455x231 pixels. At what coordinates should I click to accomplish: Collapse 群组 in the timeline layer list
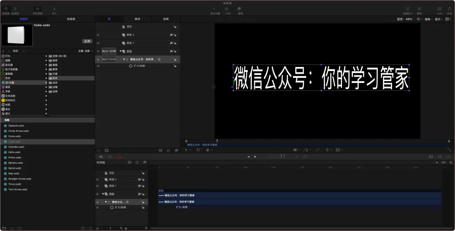103,194
